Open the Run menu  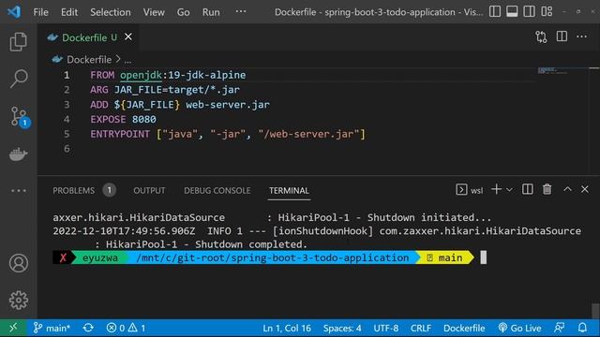pyautogui.click(x=211, y=12)
